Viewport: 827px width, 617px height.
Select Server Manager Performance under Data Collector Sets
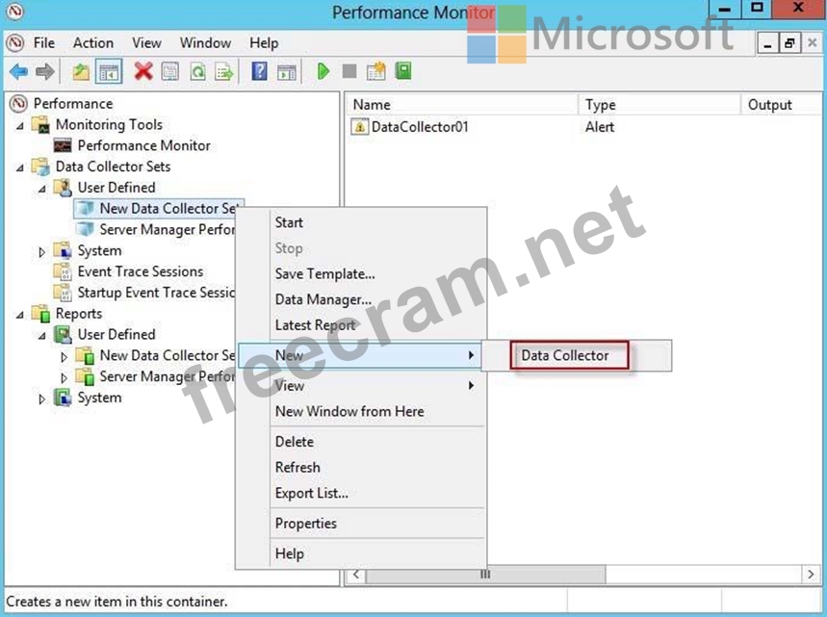[168, 230]
